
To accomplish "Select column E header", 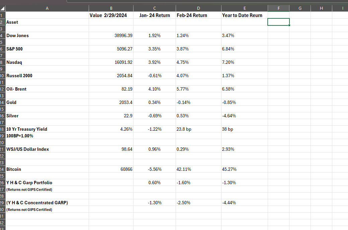I will (245, 8).
